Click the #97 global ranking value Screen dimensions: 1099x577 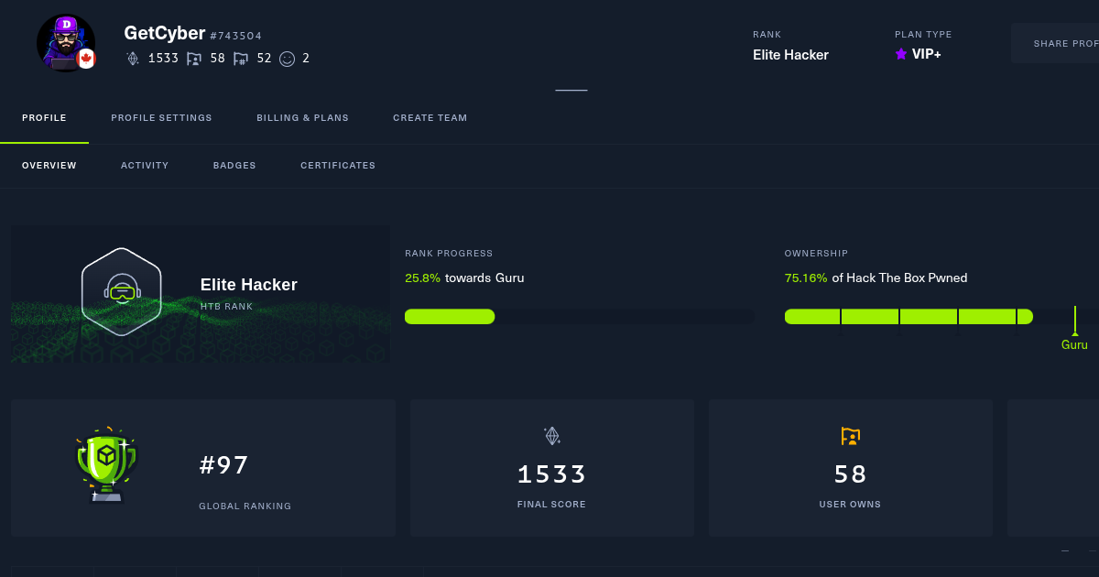point(224,465)
